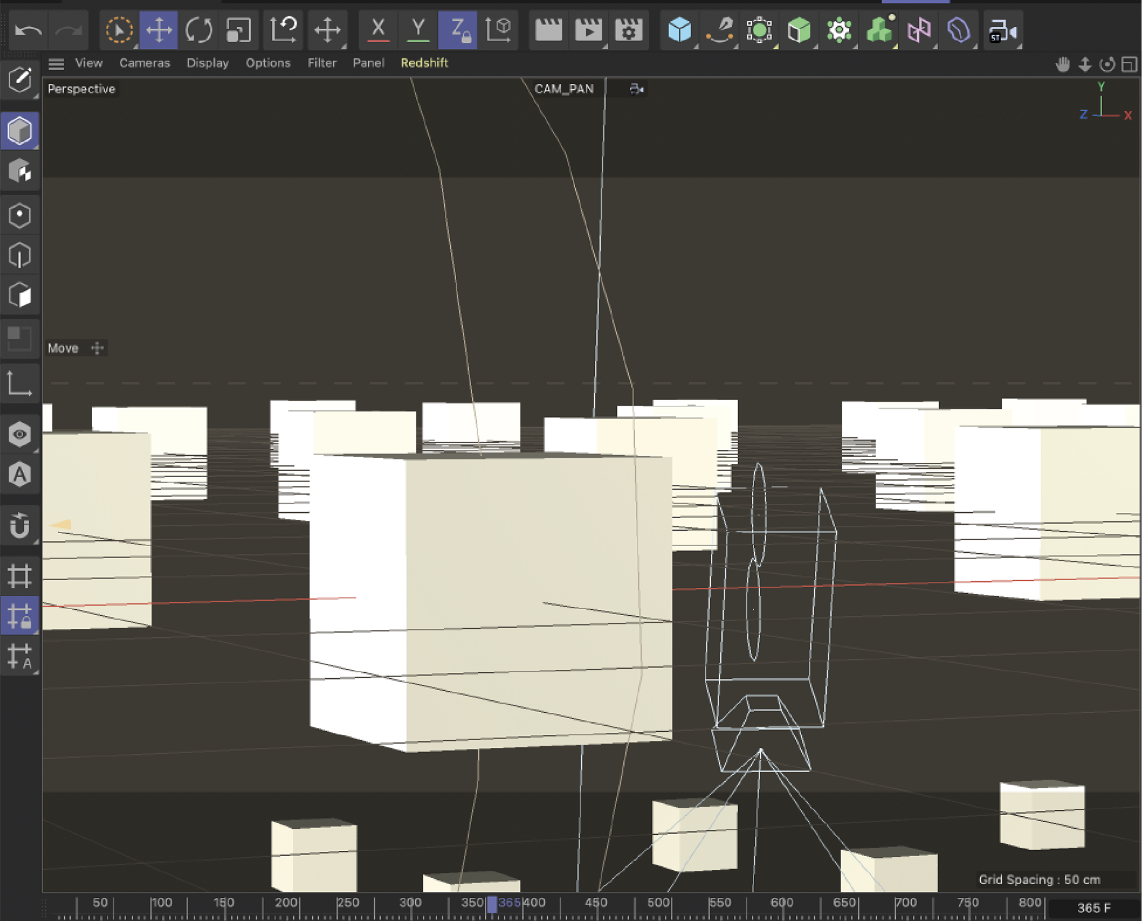Add a Cube primitive object

679,30
